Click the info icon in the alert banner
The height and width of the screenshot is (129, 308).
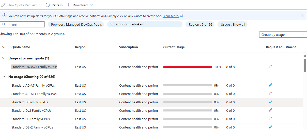[x=4, y=16]
